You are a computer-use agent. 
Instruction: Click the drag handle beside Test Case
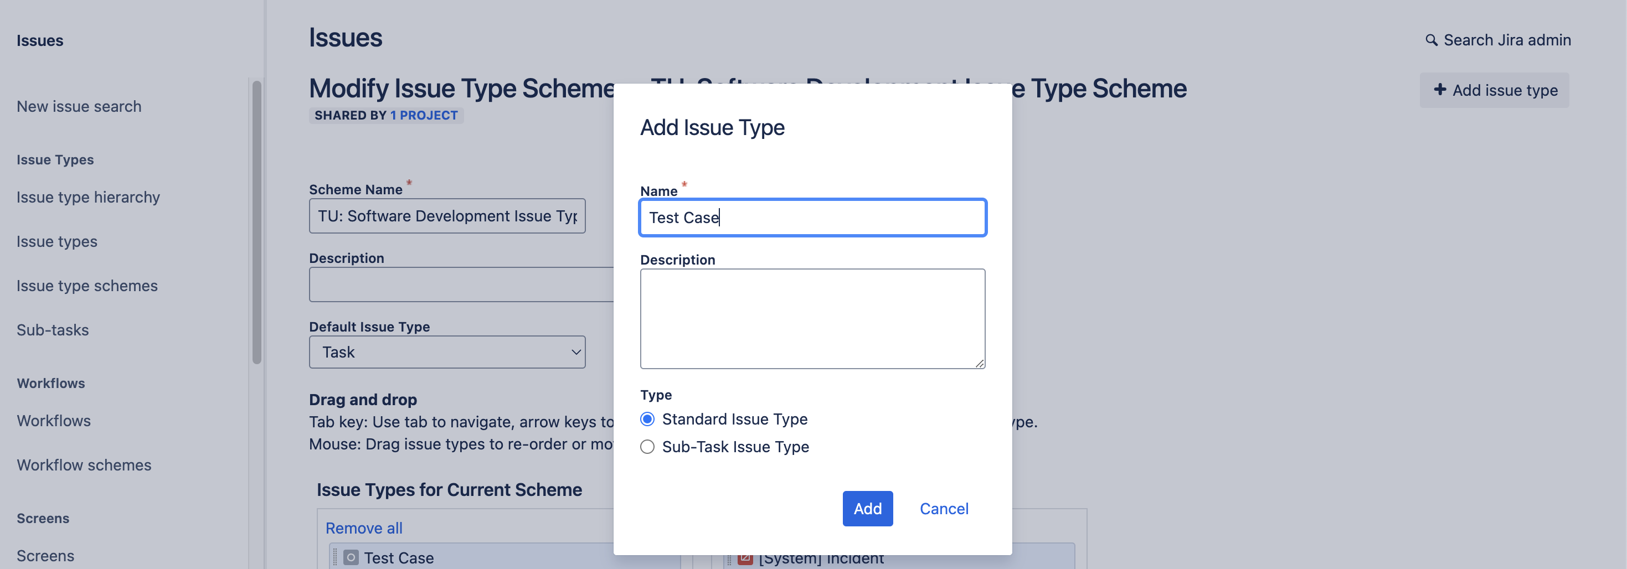(x=336, y=557)
